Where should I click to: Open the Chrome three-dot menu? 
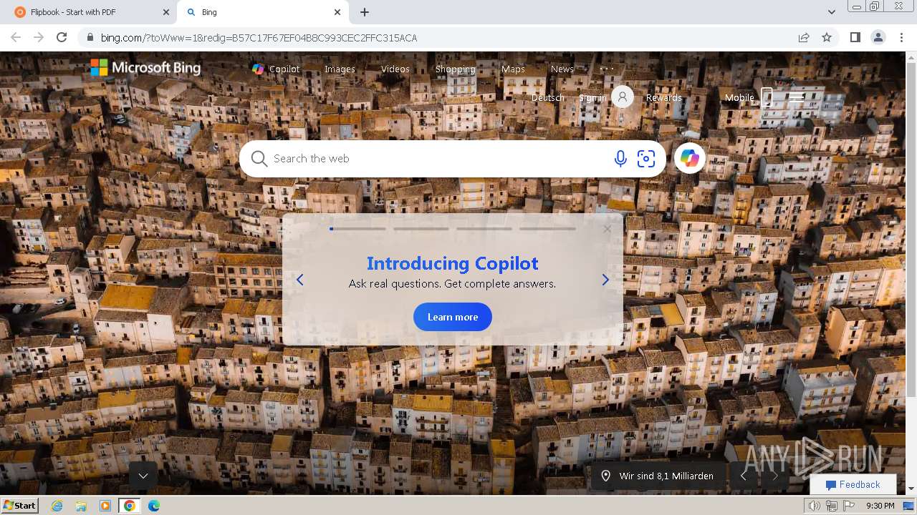coord(901,37)
